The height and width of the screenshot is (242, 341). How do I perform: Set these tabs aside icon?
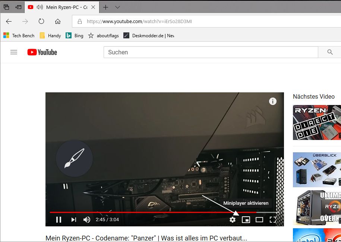tap(19, 7)
